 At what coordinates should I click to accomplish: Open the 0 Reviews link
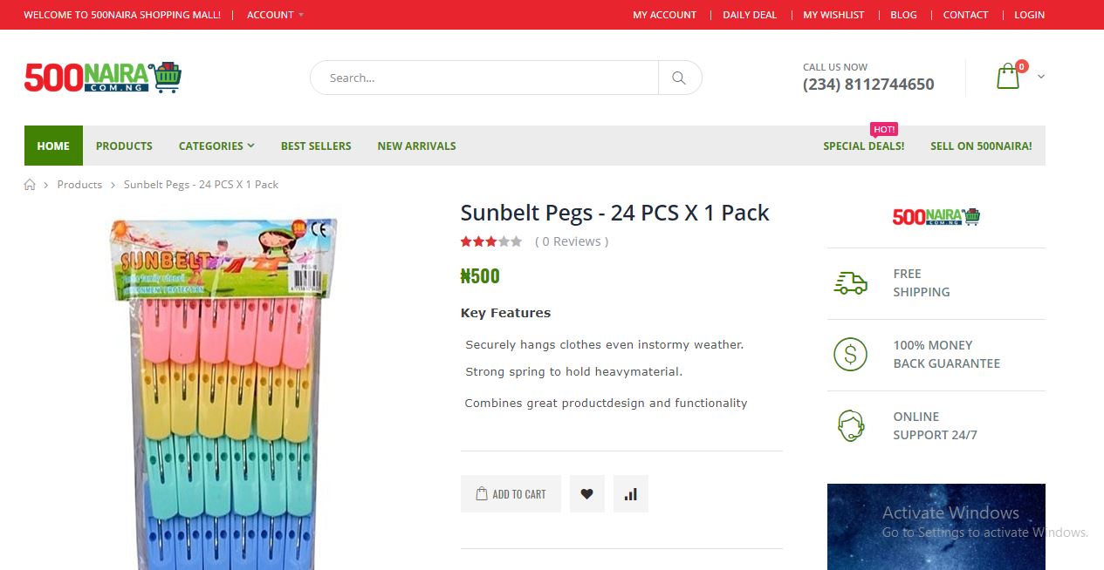coord(572,241)
